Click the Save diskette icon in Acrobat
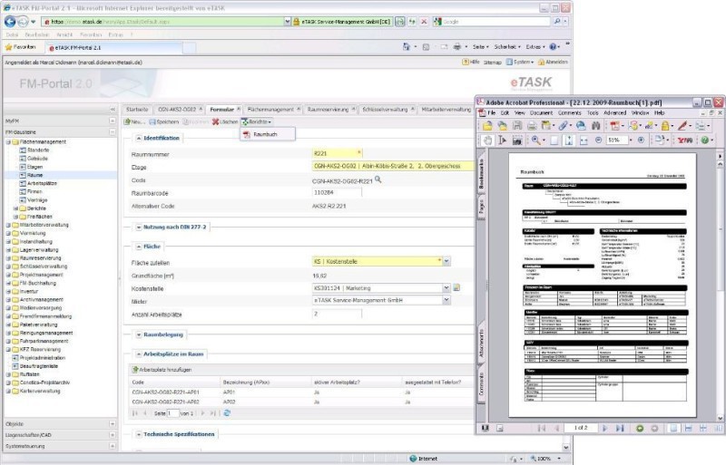This screenshot has width=726, height=465. tap(517, 126)
